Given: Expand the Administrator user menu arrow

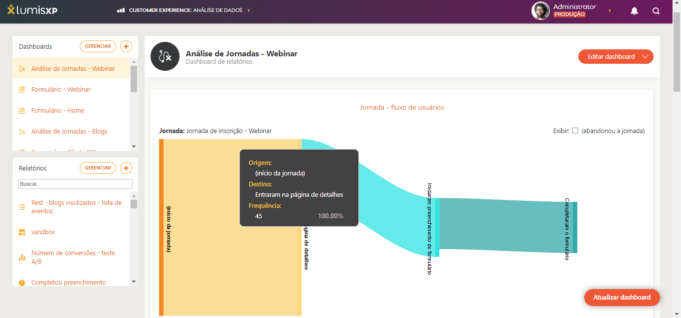Looking at the screenshot, I should pos(610,10).
